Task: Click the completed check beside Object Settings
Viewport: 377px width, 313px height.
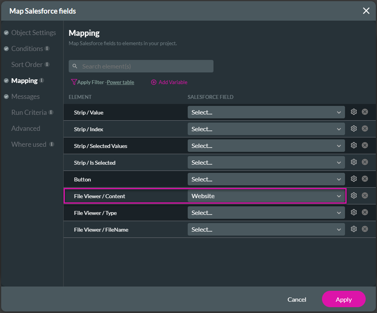Action: pyautogui.click(x=6, y=32)
